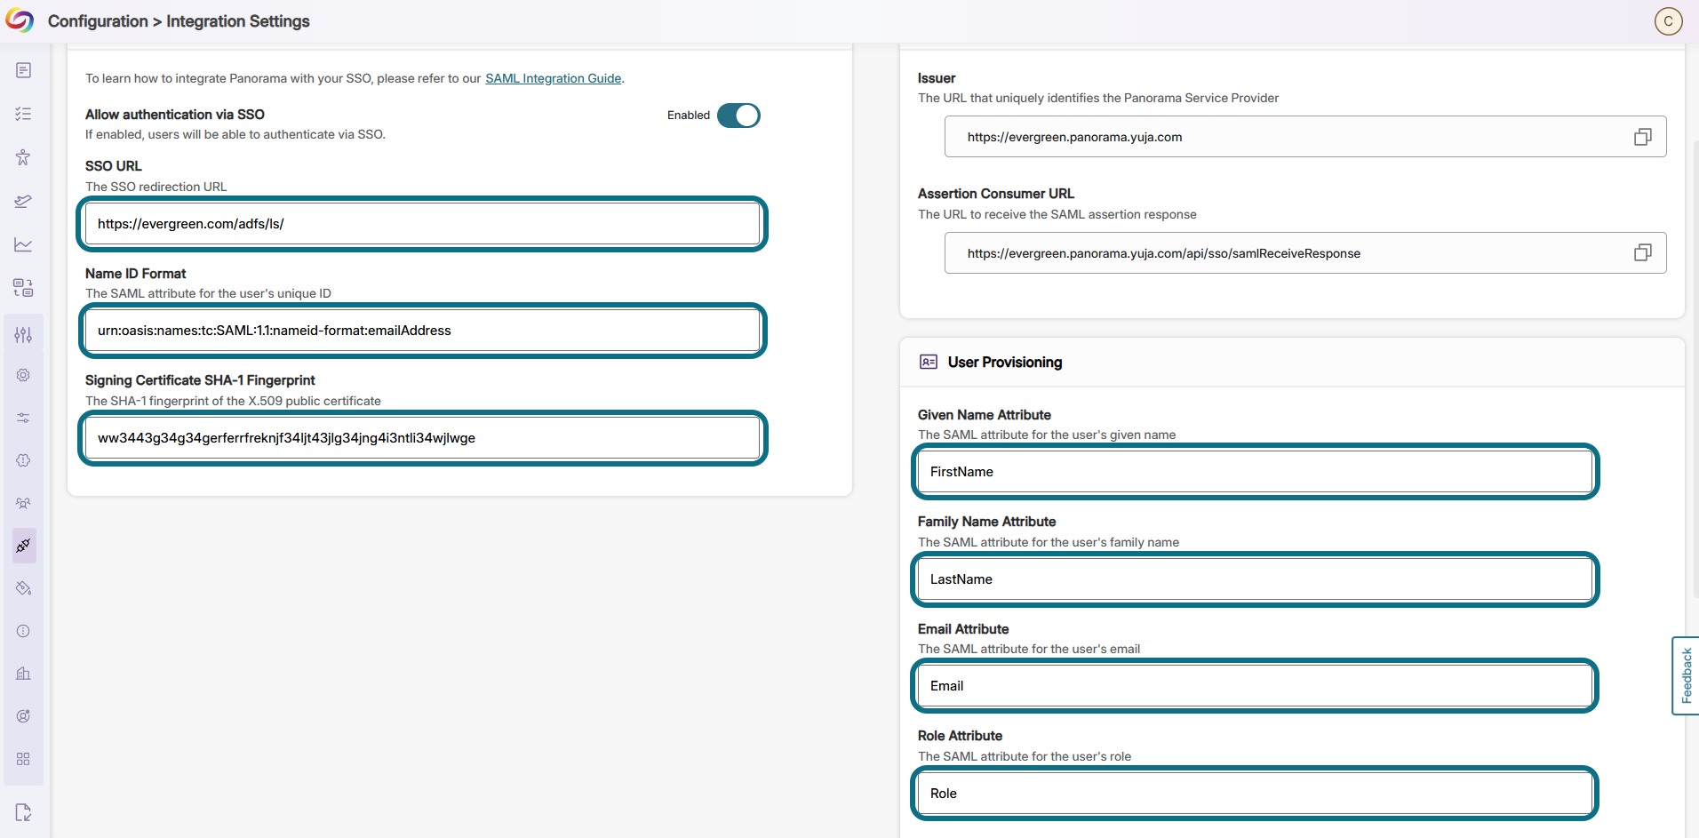This screenshot has height=838, width=1699.
Task: Open the buildings institution icon in the sidebar
Action: [23, 674]
